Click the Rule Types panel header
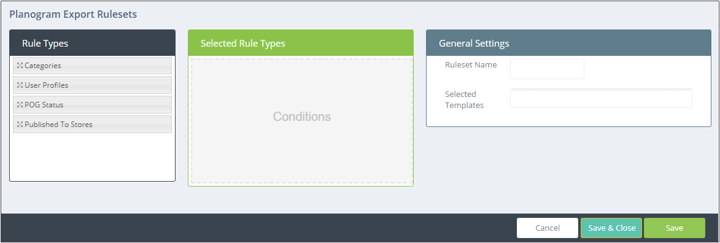 point(92,43)
